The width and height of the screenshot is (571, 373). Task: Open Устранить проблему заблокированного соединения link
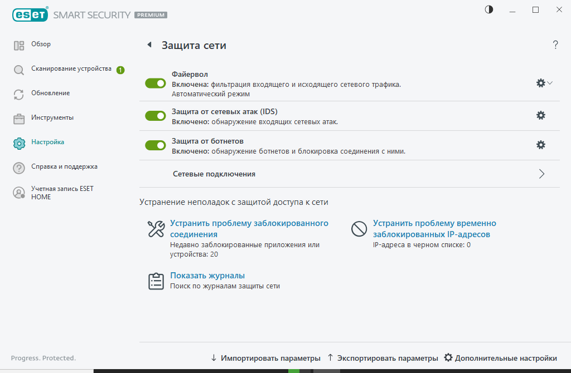(249, 229)
